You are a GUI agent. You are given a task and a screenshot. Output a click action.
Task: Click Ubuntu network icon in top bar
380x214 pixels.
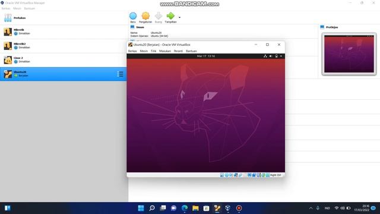pyautogui.click(x=265, y=56)
